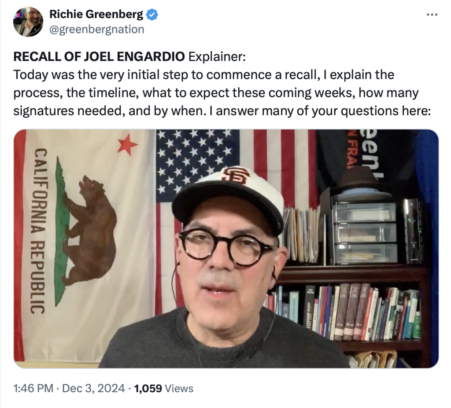Select the bold RECALL OF JOEL ENGARDIO text

point(99,56)
